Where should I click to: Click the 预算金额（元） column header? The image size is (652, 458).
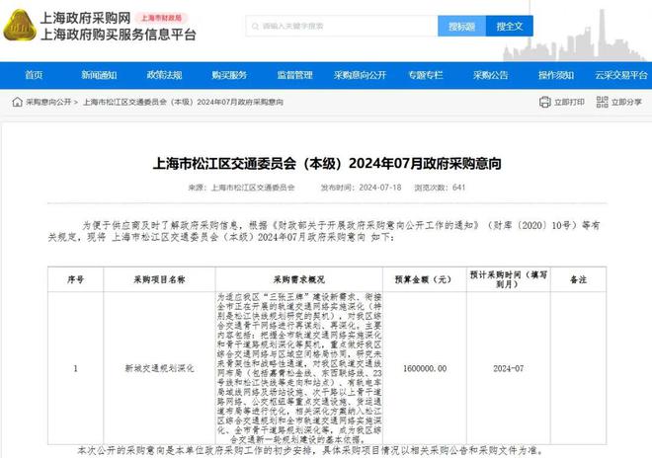click(x=425, y=279)
